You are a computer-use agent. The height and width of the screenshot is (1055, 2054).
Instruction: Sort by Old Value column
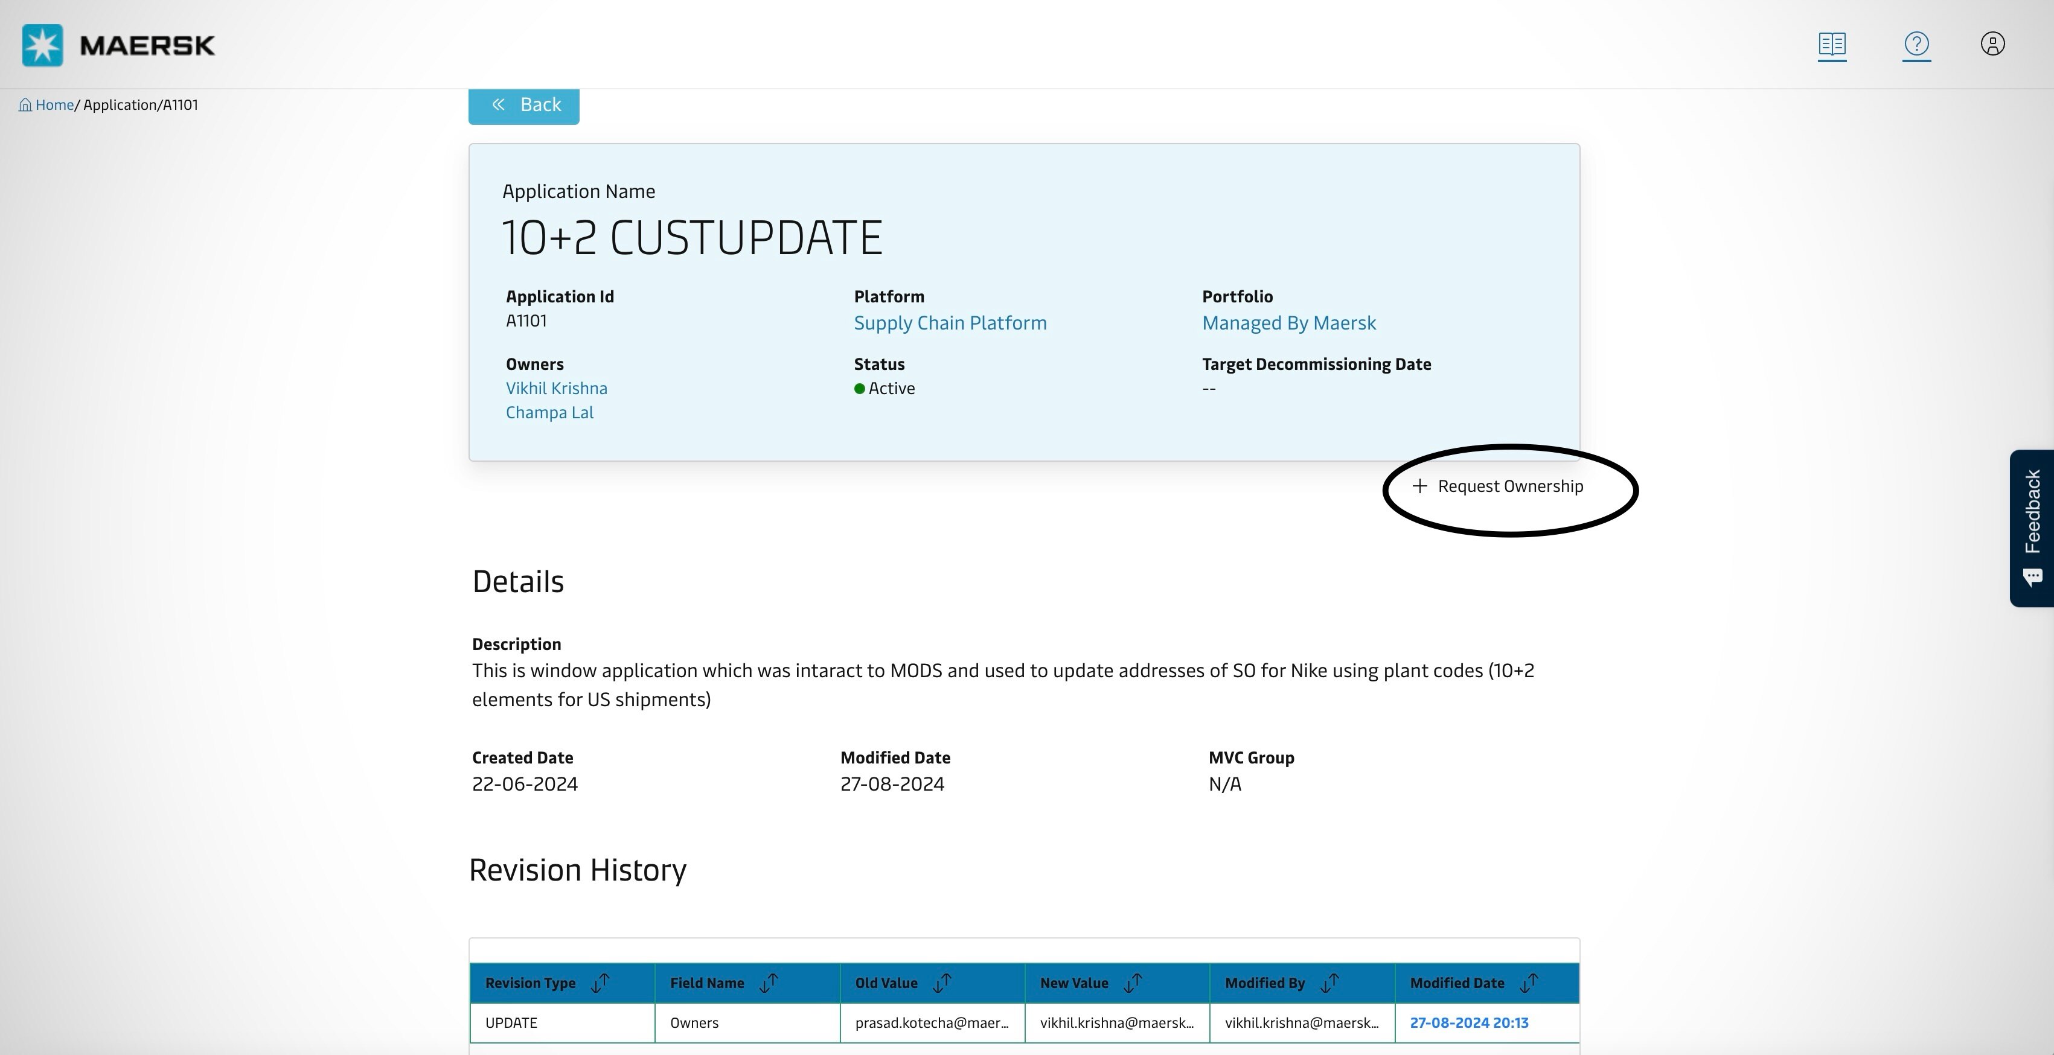pyautogui.click(x=942, y=983)
